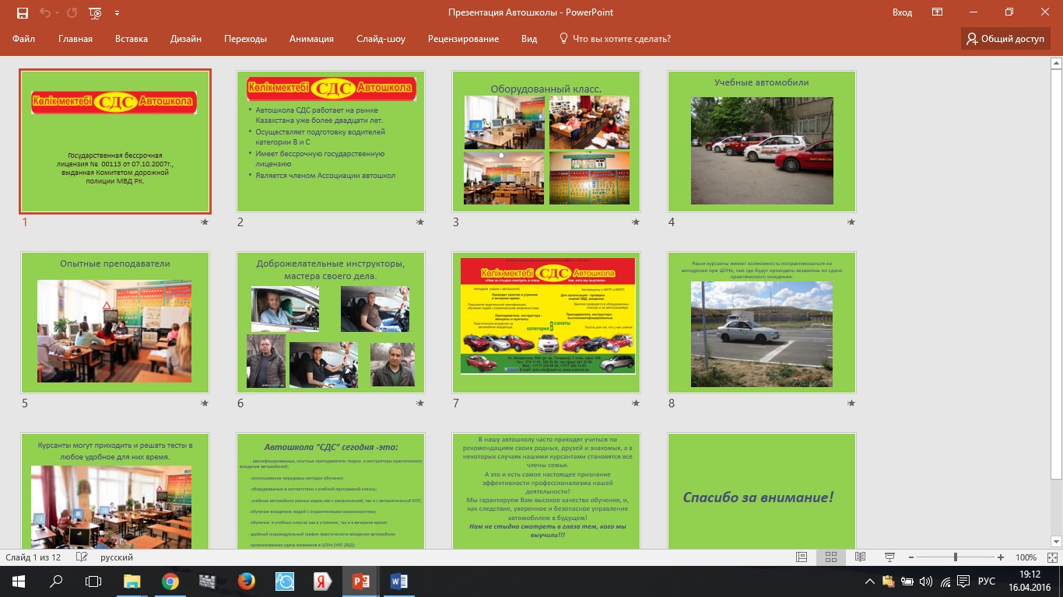The width and height of the screenshot is (1063, 597).
Task: Start Slide Show from status bar icon
Action: [889, 557]
